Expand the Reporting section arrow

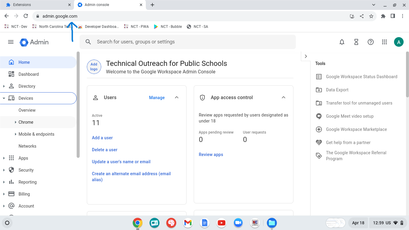[x=4, y=182]
